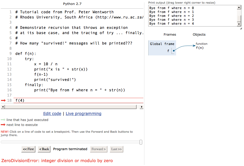The image size is (244, 166).
Task: Click the print output vertical scrollbar thumb
Action: point(239,18)
